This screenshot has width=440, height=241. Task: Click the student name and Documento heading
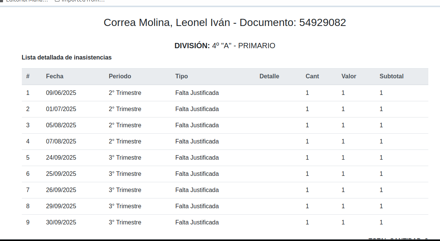[x=225, y=23]
